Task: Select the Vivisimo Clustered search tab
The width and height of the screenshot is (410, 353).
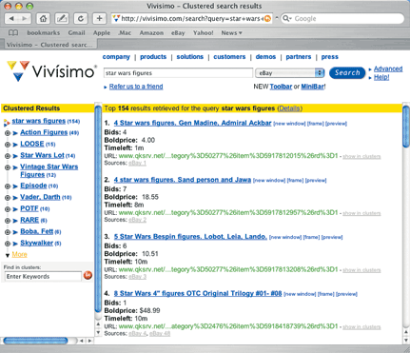Action: tap(49, 45)
